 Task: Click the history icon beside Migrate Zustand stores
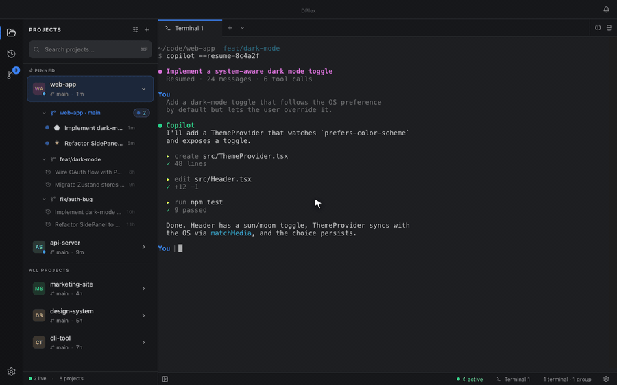48,185
